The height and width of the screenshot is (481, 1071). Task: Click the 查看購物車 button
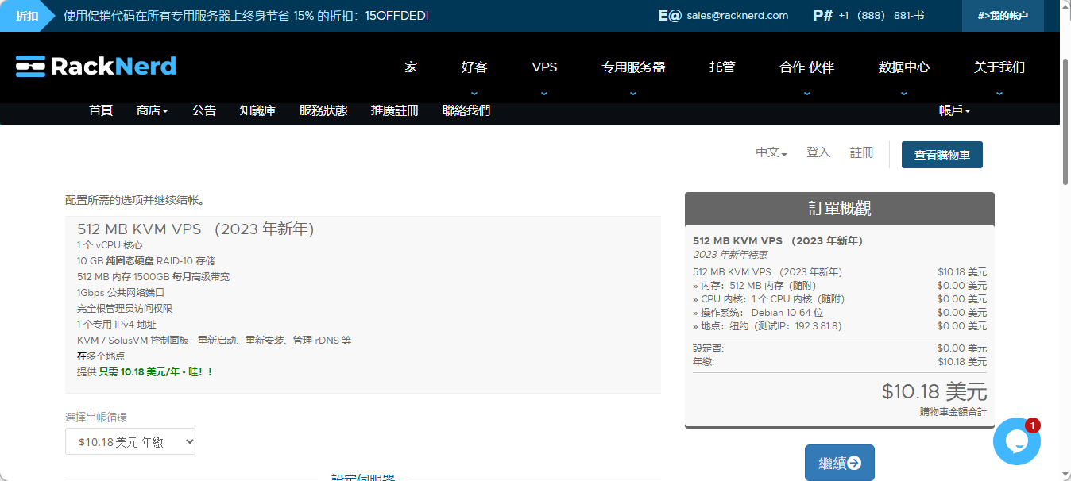[941, 155]
